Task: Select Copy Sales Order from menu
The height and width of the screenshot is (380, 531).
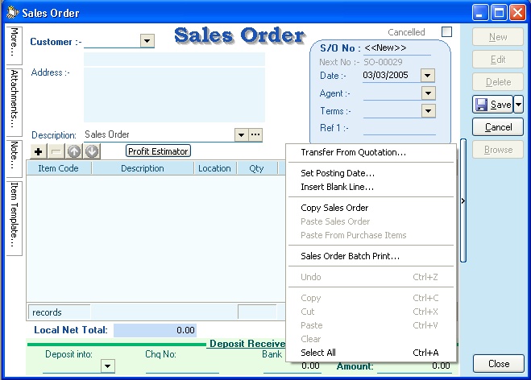Action: point(334,208)
